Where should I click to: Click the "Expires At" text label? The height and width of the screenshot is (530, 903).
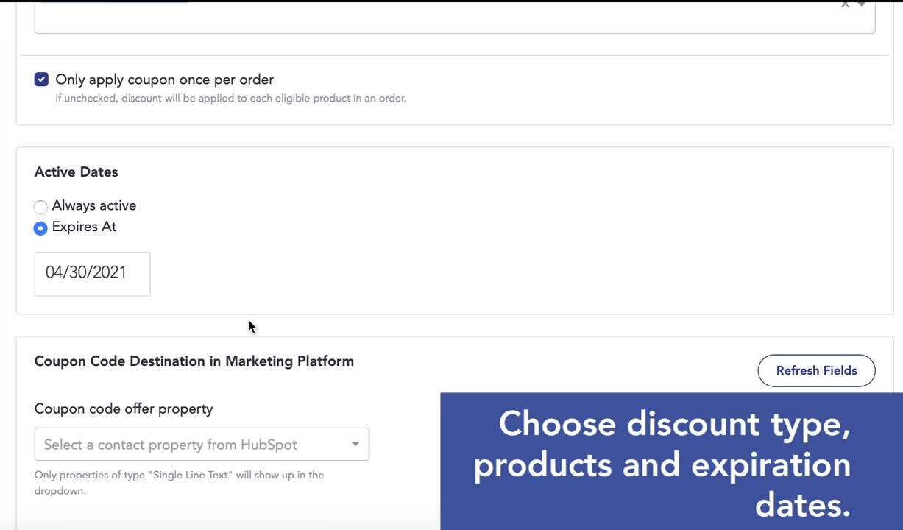(x=84, y=227)
